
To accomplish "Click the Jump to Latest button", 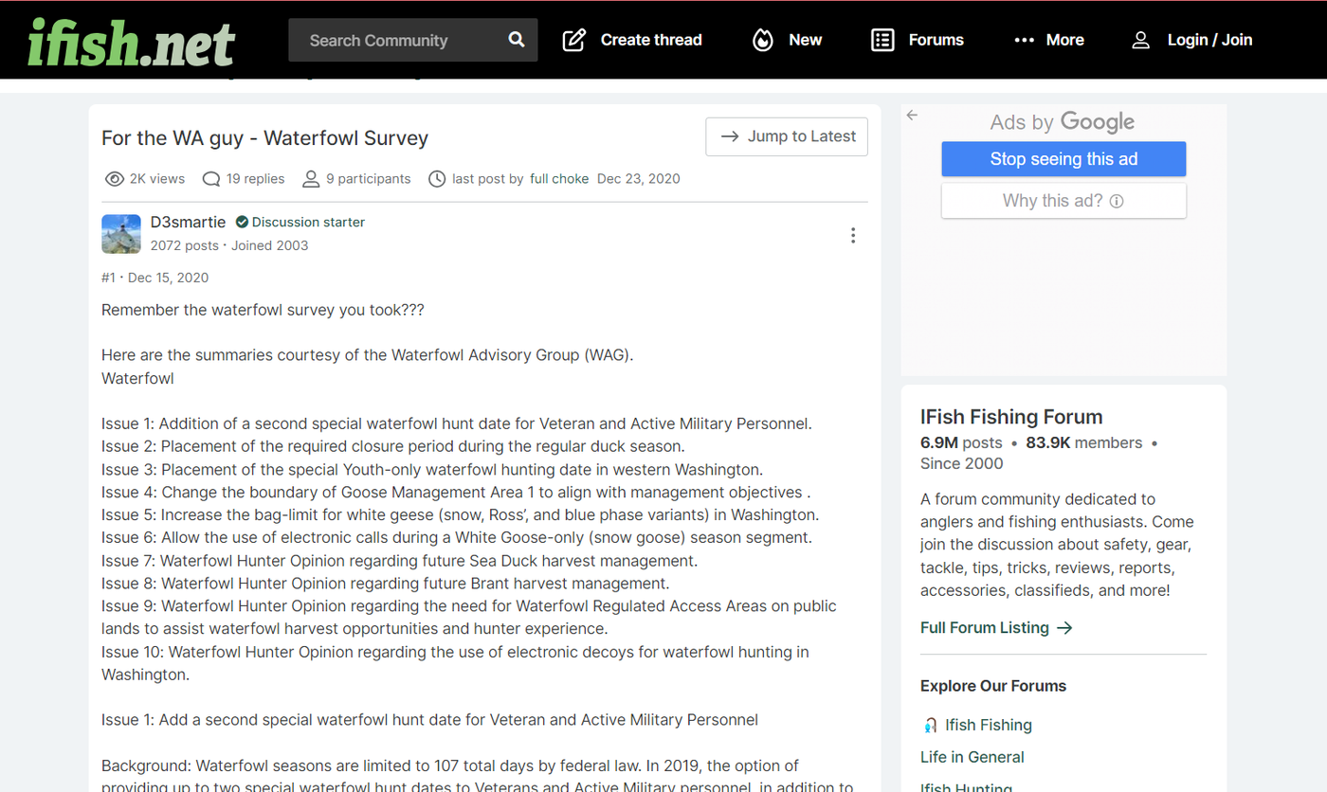I will point(787,136).
